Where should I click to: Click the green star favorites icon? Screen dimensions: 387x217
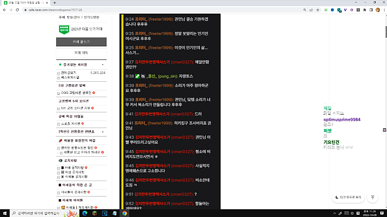tap(60, 65)
